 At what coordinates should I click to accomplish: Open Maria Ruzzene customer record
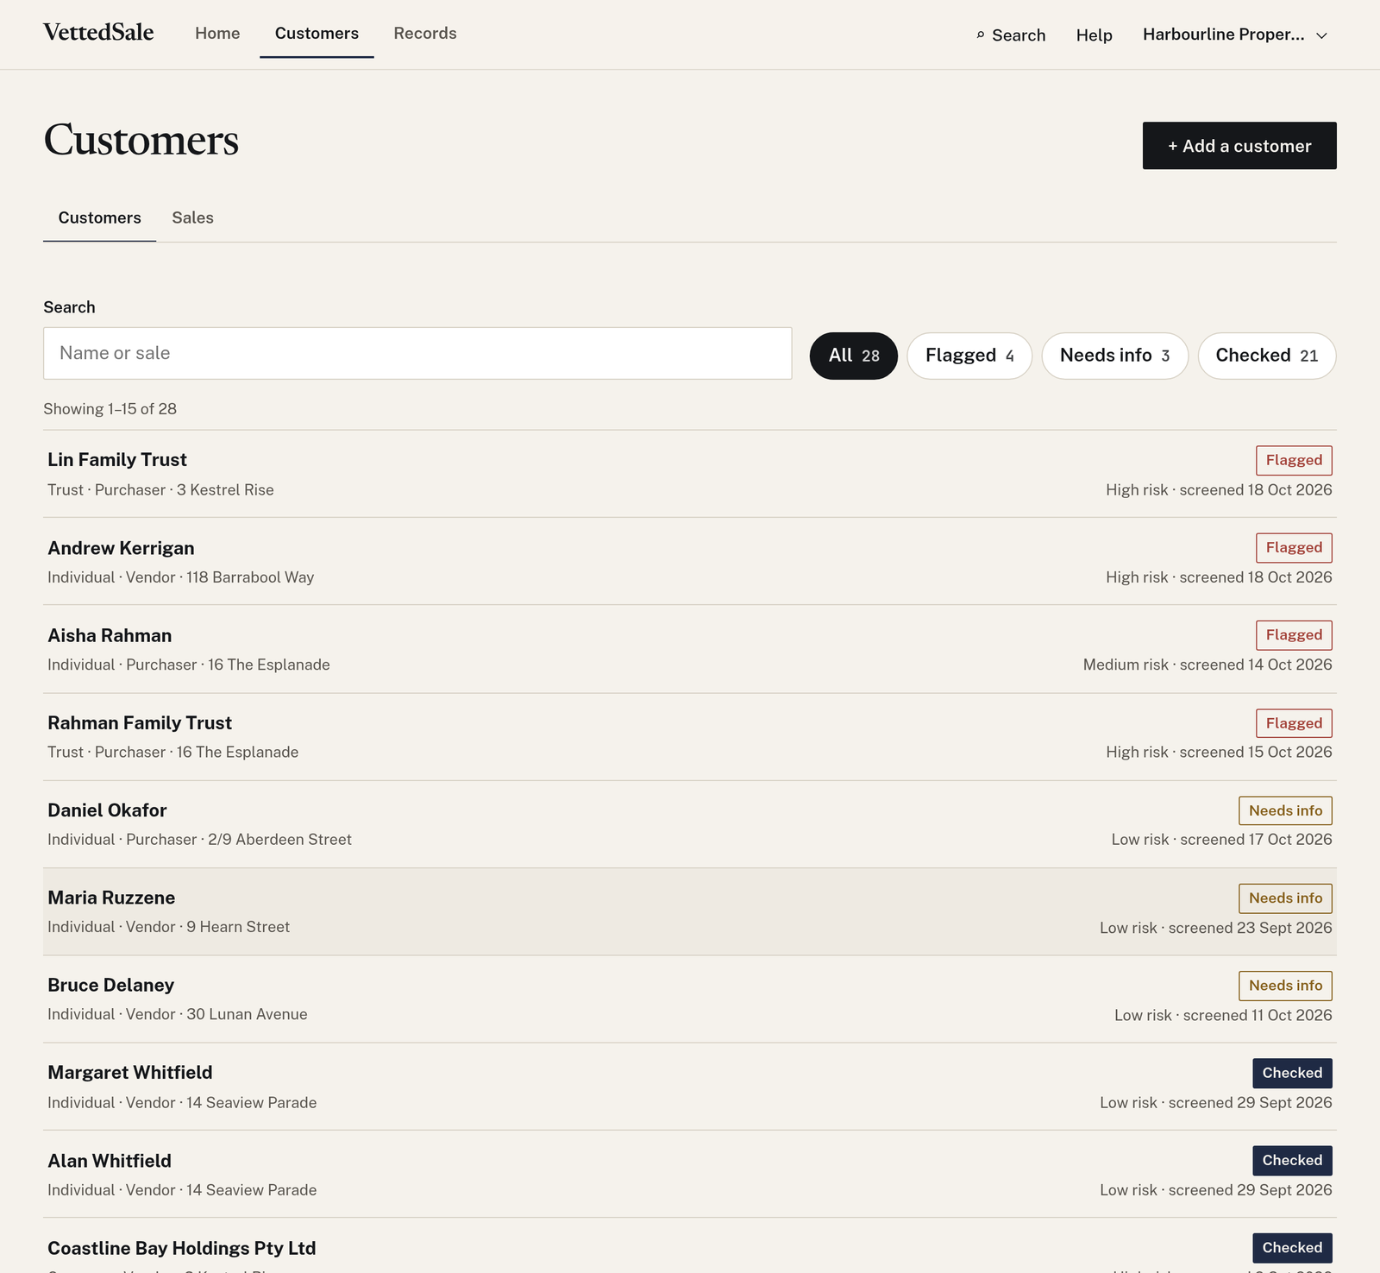pos(690,911)
